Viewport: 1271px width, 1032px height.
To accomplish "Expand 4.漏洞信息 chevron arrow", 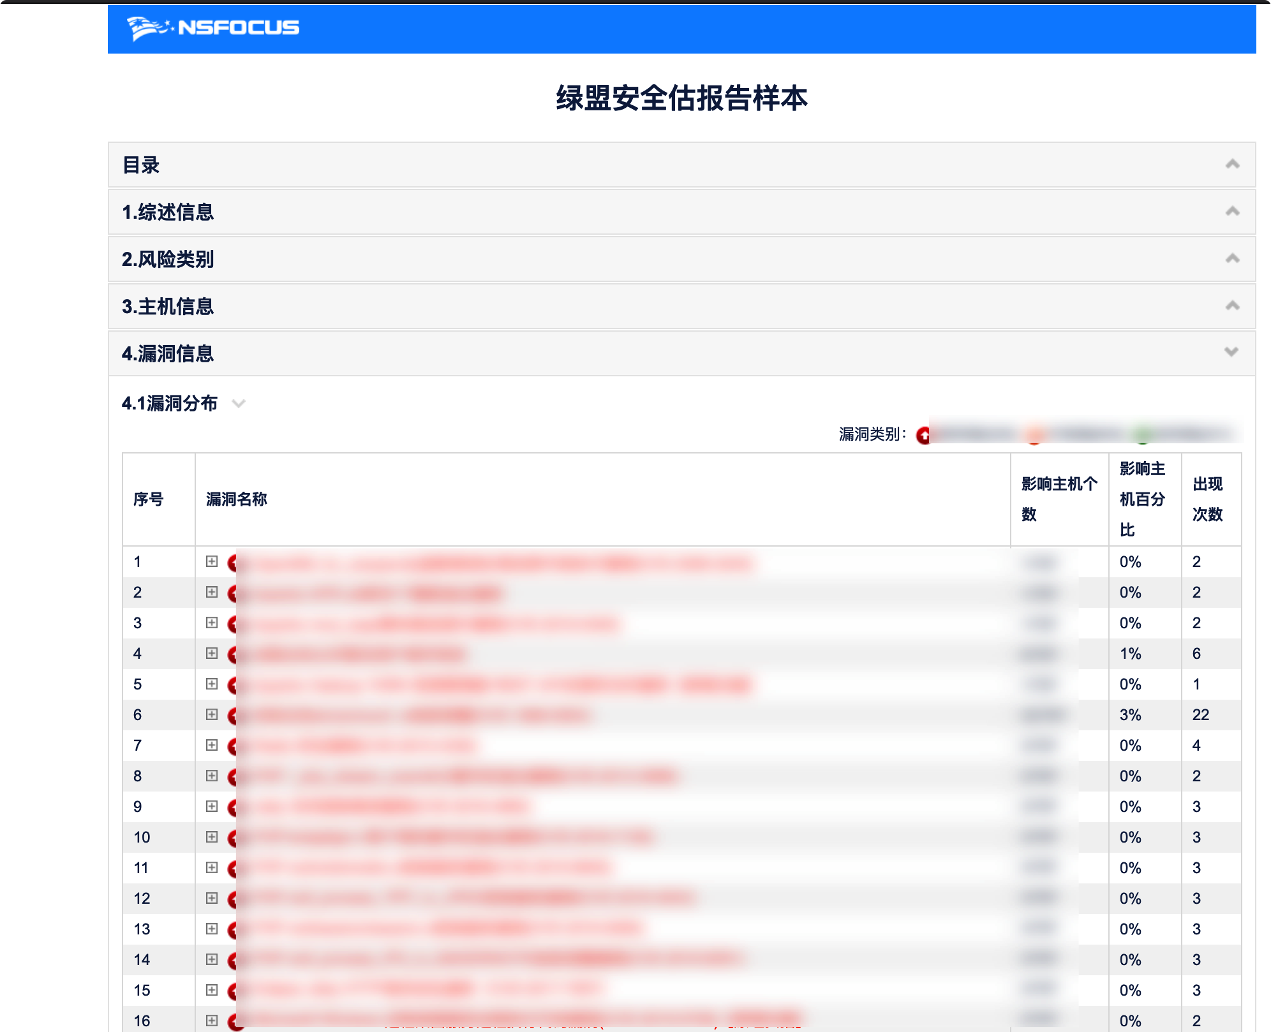I will click(x=1232, y=352).
